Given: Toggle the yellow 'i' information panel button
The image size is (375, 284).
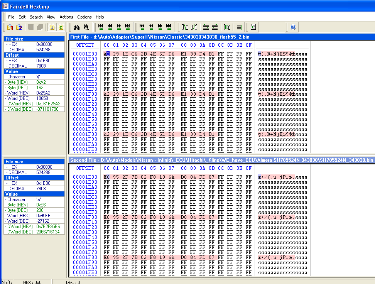Looking at the screenshot, I should (52, 27).
